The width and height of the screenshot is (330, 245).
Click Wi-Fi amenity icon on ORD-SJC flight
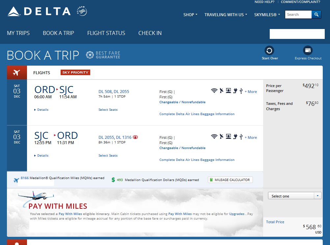(x=214, y=91)
